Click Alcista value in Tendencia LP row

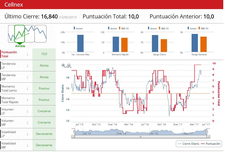point(44,66)
